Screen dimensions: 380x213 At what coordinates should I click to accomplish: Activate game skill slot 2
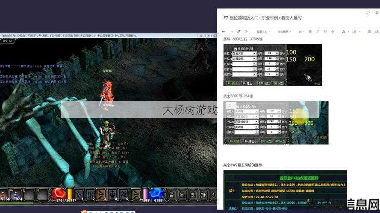tap(90, 195)
